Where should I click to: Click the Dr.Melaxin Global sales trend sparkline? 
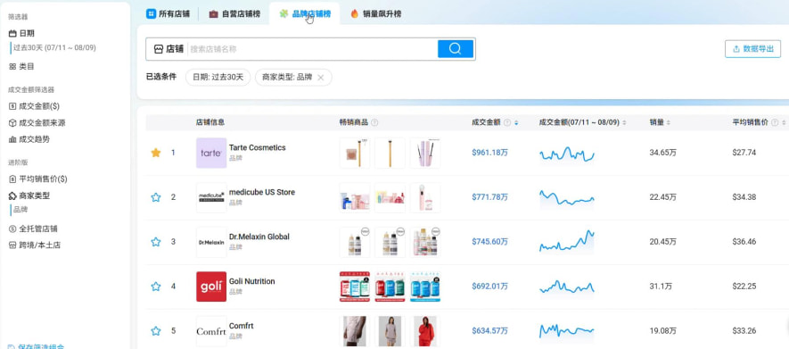point(567,241)
